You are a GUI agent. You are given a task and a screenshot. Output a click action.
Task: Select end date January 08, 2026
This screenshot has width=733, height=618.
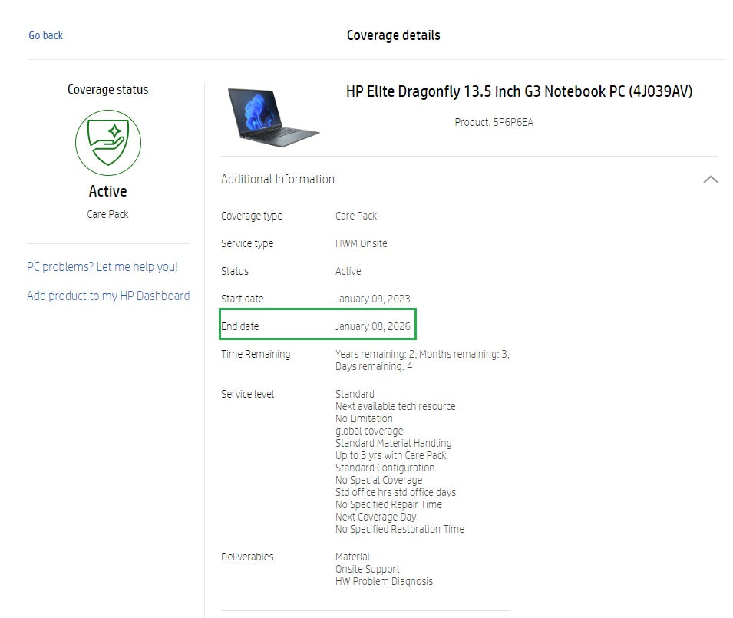(372, 326)
